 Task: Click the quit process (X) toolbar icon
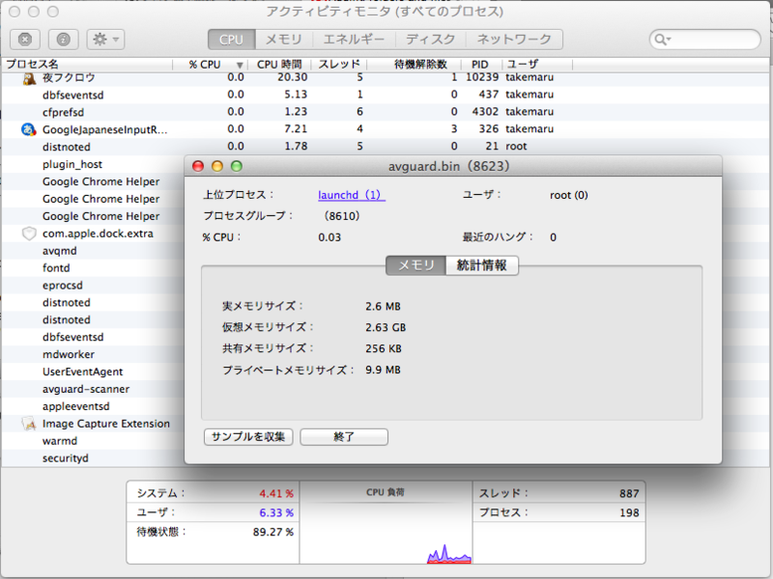pyautogui.click(x=24, y=40)
